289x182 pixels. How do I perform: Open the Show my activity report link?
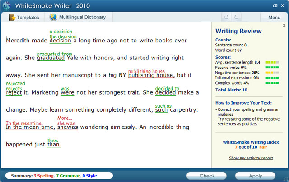(251, 158)
